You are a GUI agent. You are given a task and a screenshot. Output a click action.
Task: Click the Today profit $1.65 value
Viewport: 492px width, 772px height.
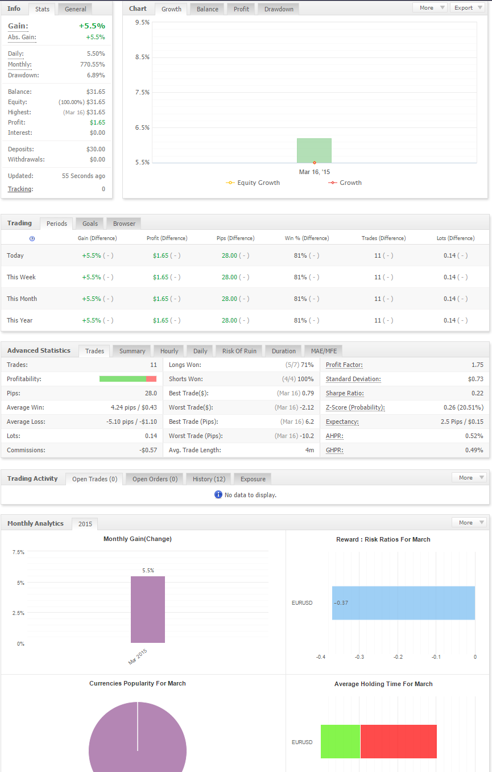[x=160, y=255]
